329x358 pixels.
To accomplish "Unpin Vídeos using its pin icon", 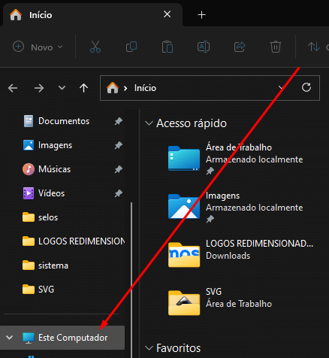I will pyautogui.click(x=119, y=193).
